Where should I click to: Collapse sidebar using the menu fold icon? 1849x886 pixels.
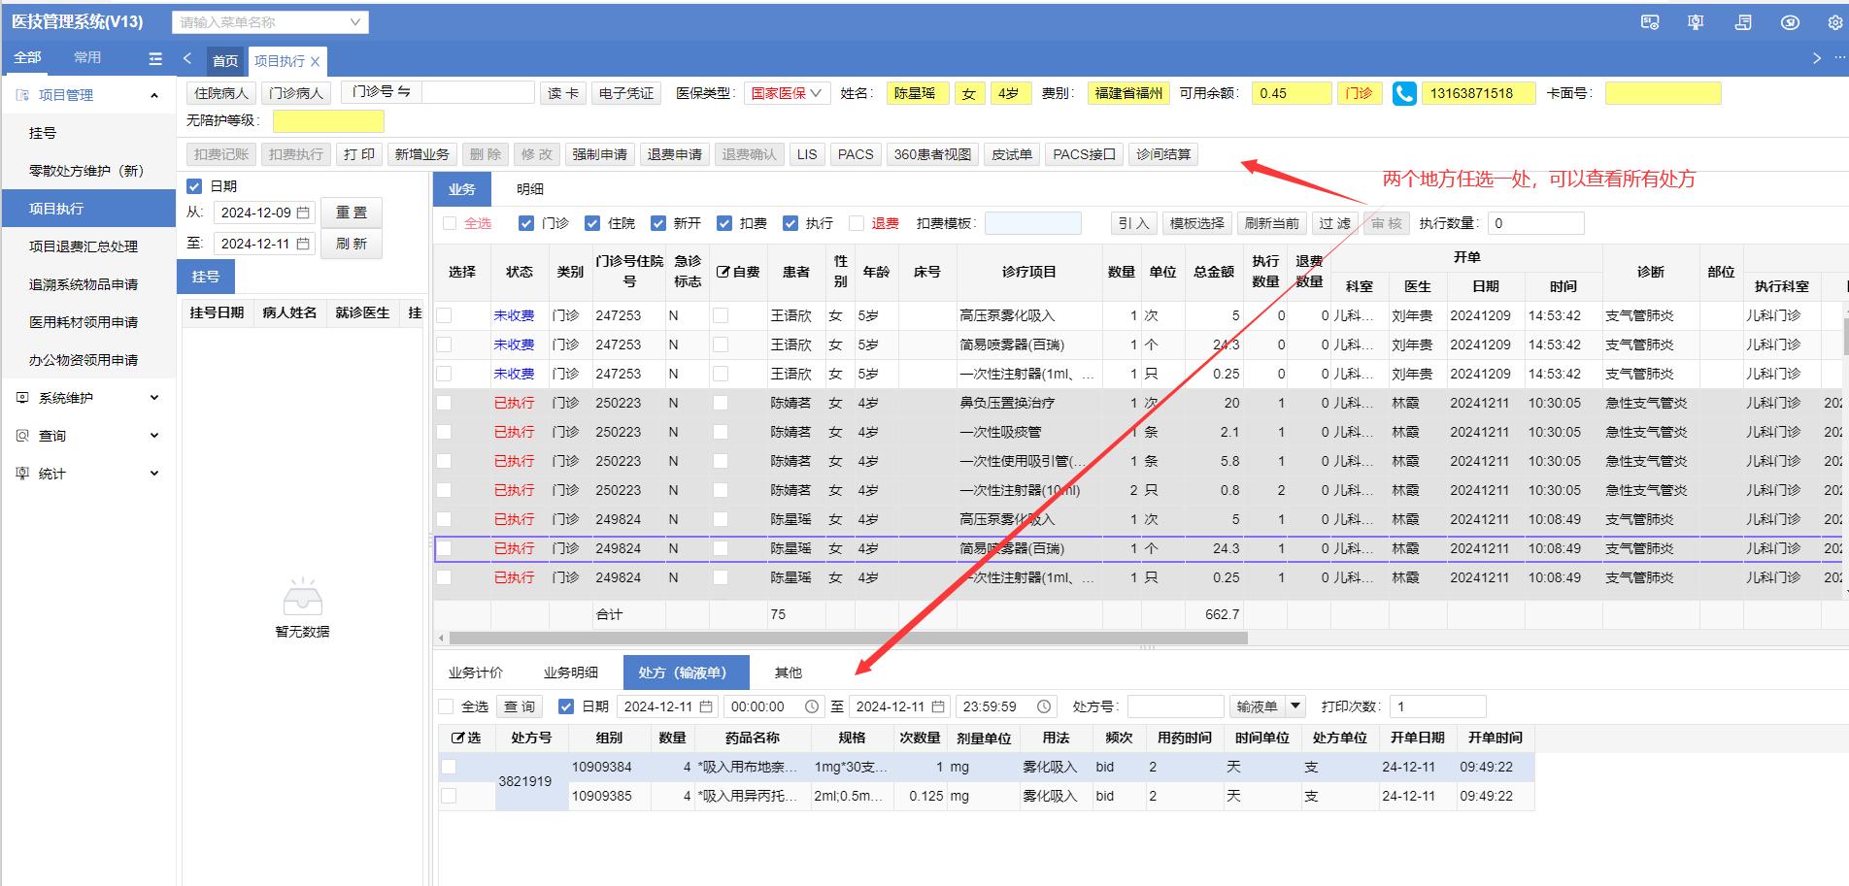coord(155,58)
